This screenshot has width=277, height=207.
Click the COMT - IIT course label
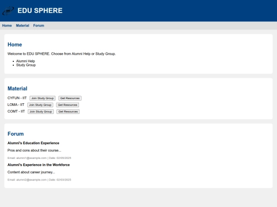click(x=16, y=111)
